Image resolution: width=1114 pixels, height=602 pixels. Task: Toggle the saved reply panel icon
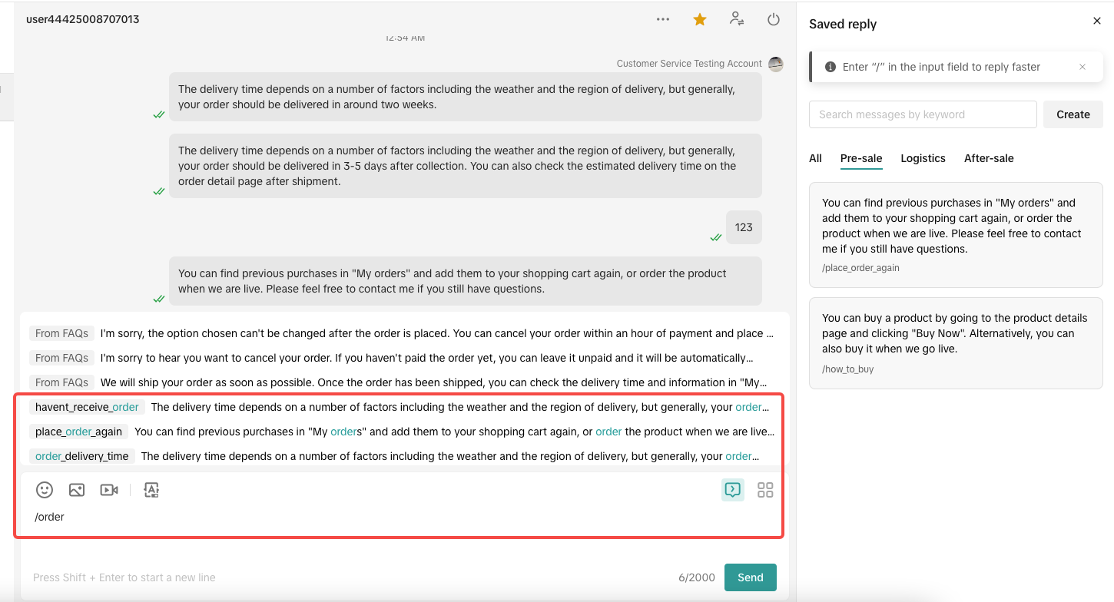pyautogui.click(x=733, y=490)
